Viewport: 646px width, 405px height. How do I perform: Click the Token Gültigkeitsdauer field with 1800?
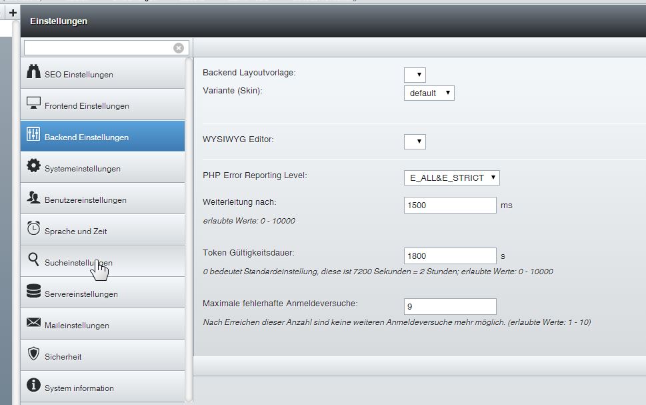coord(450,256)
